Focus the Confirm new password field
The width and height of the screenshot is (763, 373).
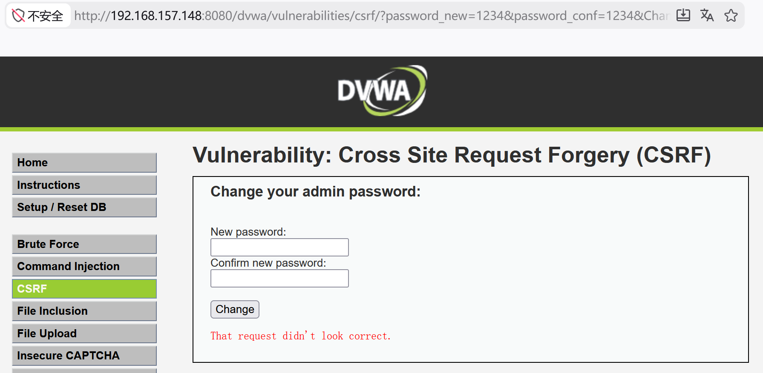(279, 278)
